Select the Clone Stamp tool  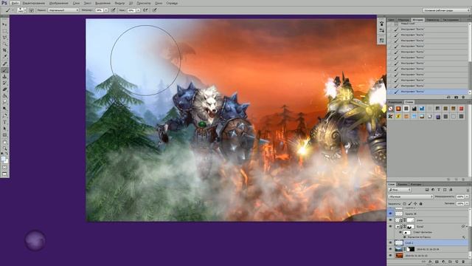point(4,77)
